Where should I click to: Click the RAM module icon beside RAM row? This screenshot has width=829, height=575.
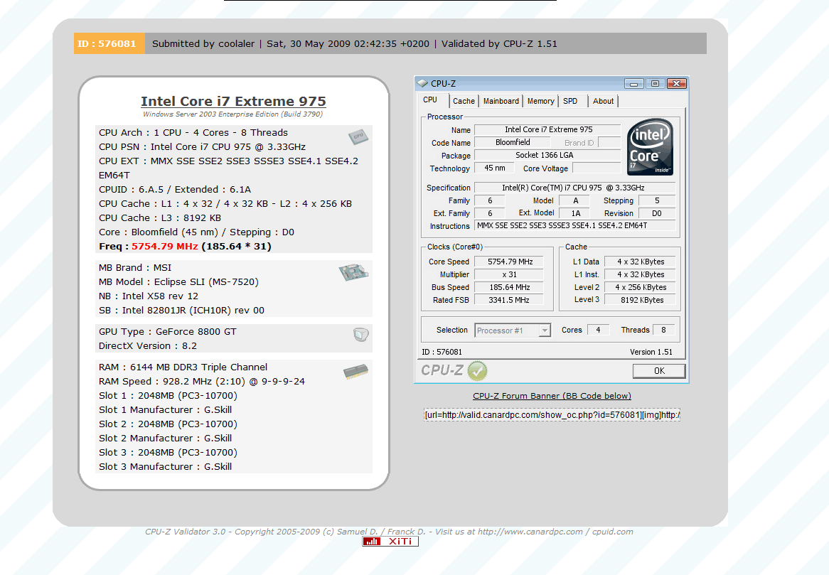(355, 372)
